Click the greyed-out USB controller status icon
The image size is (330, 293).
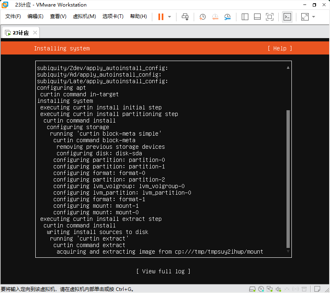click(x=287, y=289)
